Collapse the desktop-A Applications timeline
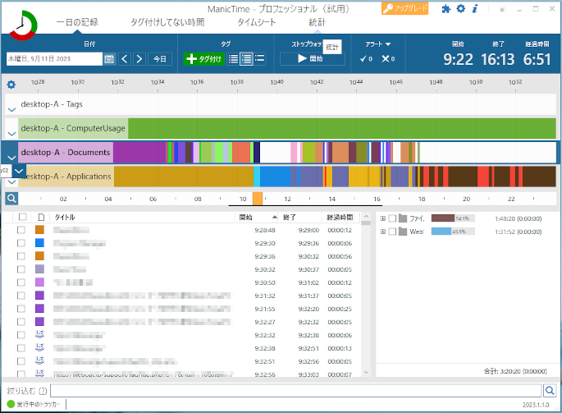 pos(11,181)
